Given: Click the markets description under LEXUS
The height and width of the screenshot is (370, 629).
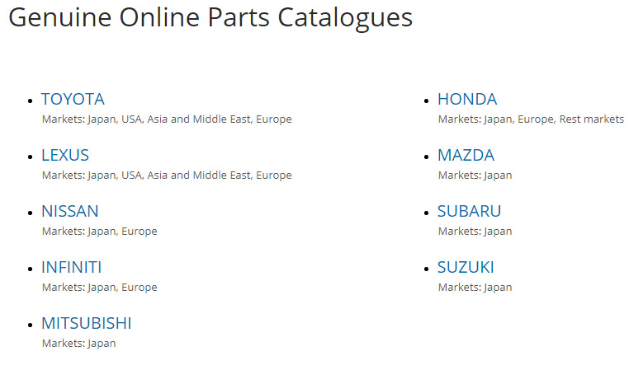Looking at the screenshot, I should (x=167, y=176).
